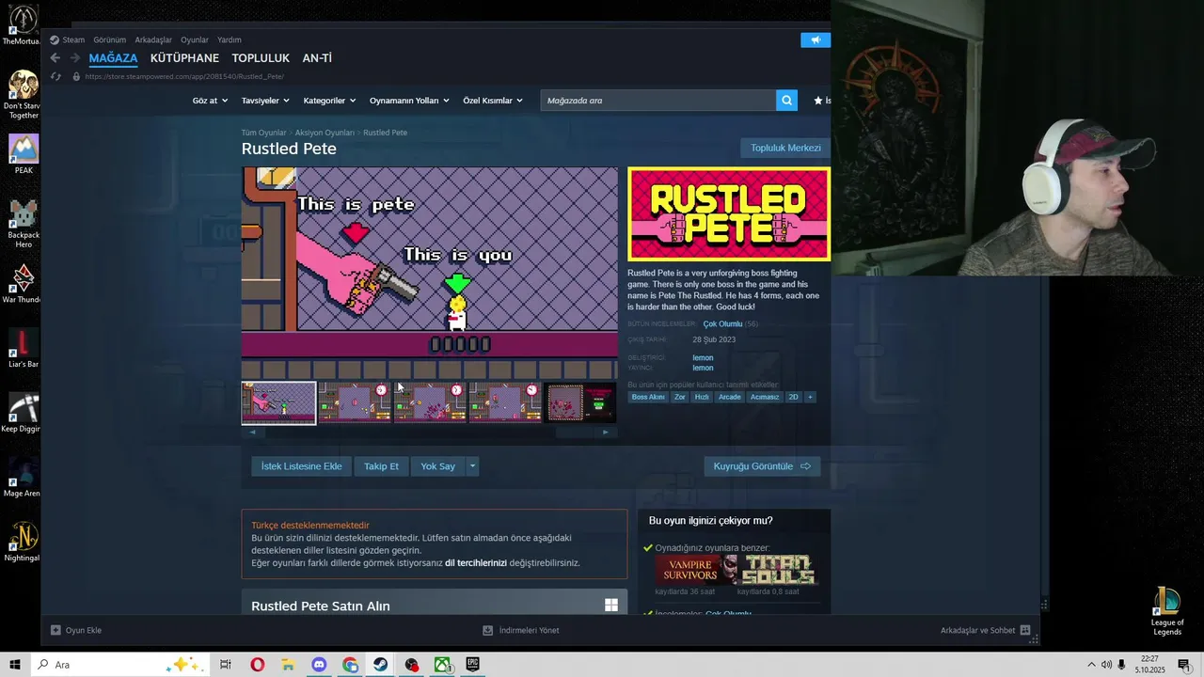Open Keep Digging desktop icon
Image resolution: width=1204 pixels, height=677 pixels.
[x=23, y=413]
